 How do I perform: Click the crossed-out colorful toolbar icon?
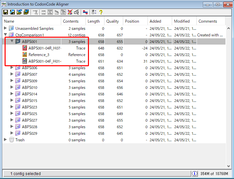click(70, 12)
